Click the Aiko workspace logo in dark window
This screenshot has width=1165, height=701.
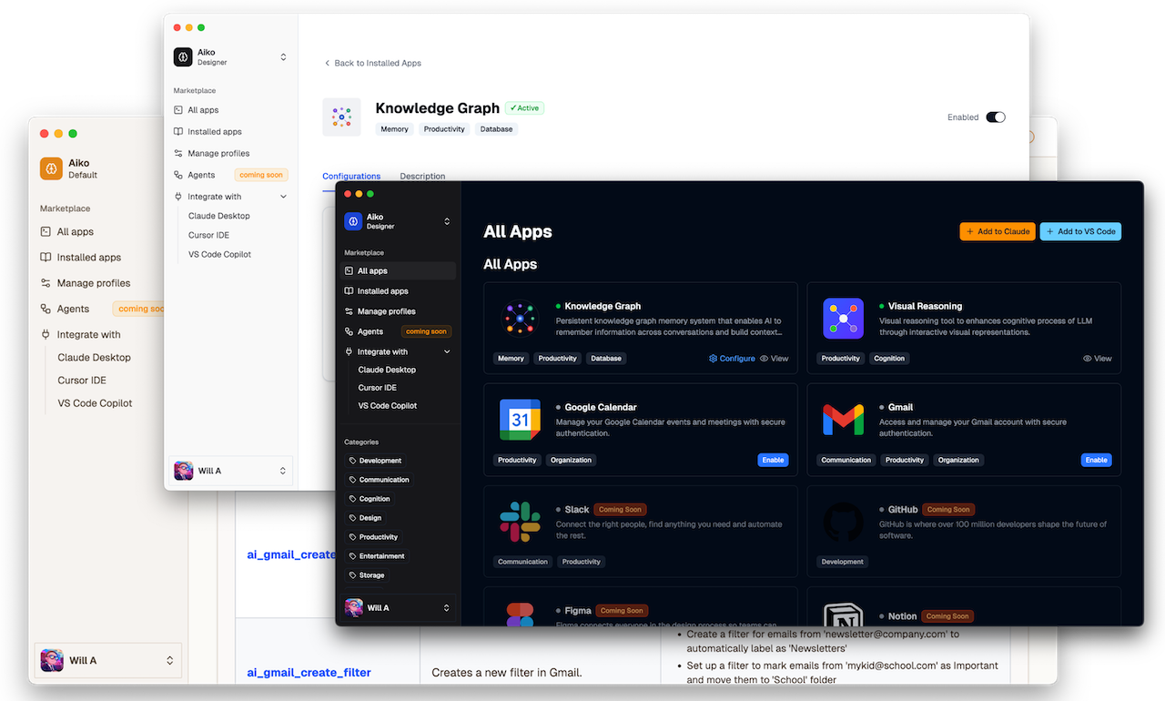click(x=353, y=221)
